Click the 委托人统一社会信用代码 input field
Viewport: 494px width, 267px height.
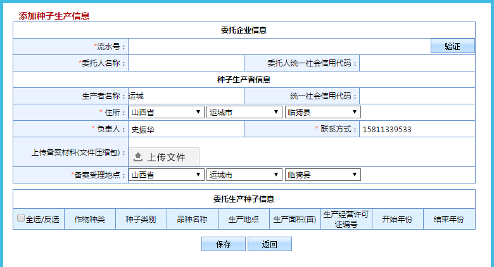(x=417, y=63)
